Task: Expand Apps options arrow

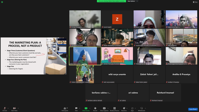Action: pos(135,108)
